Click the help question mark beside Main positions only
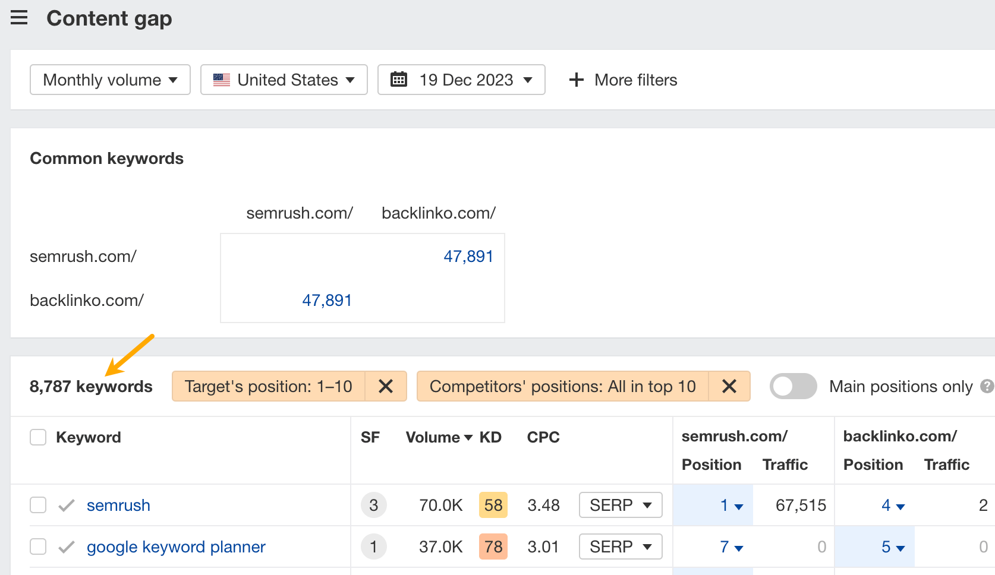Image resolution: width=995 pixels, height=575 pixels. (987, 386)
